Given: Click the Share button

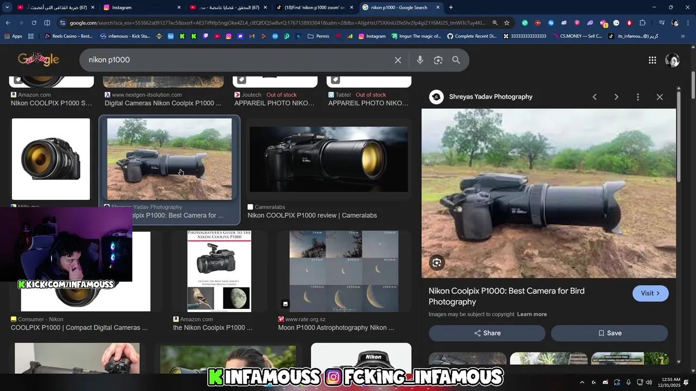Looking at the screenshot, I should [487, 333].
